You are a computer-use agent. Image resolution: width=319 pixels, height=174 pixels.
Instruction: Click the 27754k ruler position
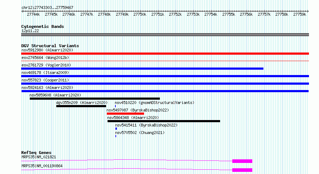[211, 14]
